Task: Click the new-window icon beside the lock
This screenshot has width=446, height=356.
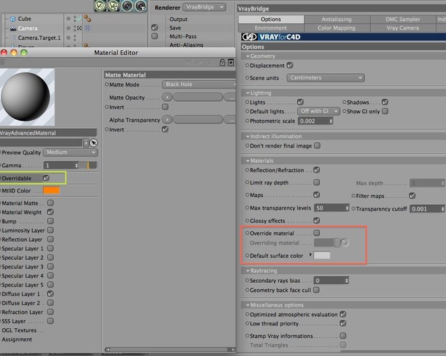Action: 231,63
